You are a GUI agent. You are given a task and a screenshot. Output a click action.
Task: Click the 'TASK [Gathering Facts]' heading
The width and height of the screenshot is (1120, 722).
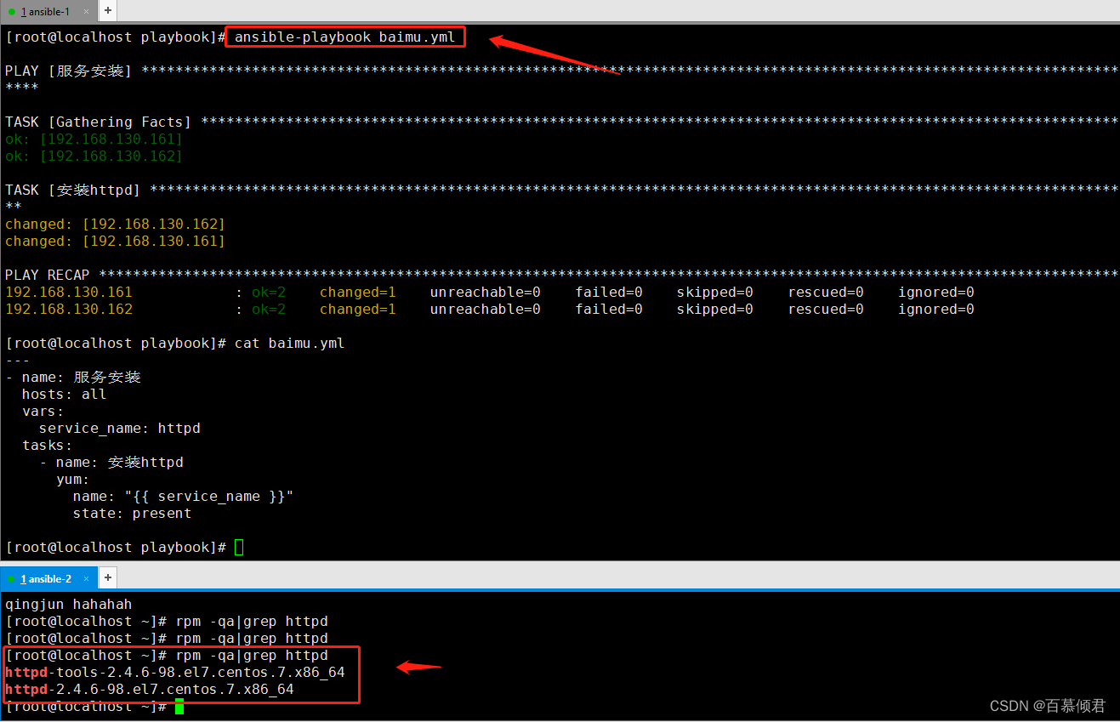point(99,122)
